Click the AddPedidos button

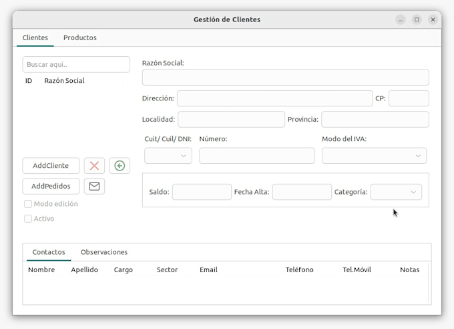51,186
